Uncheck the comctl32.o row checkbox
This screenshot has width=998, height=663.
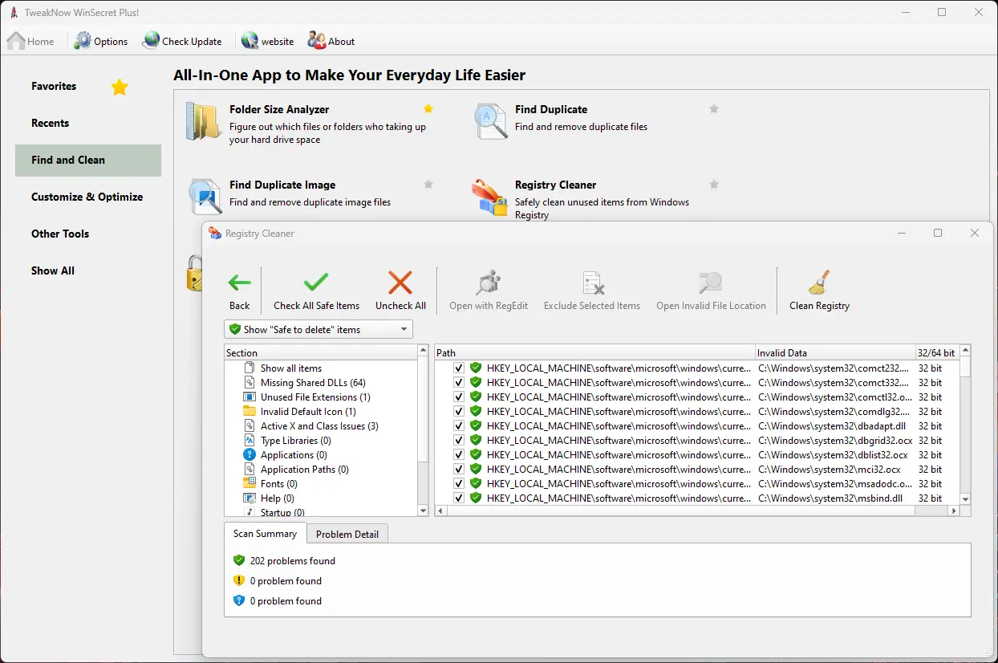(x=459, y=397)
